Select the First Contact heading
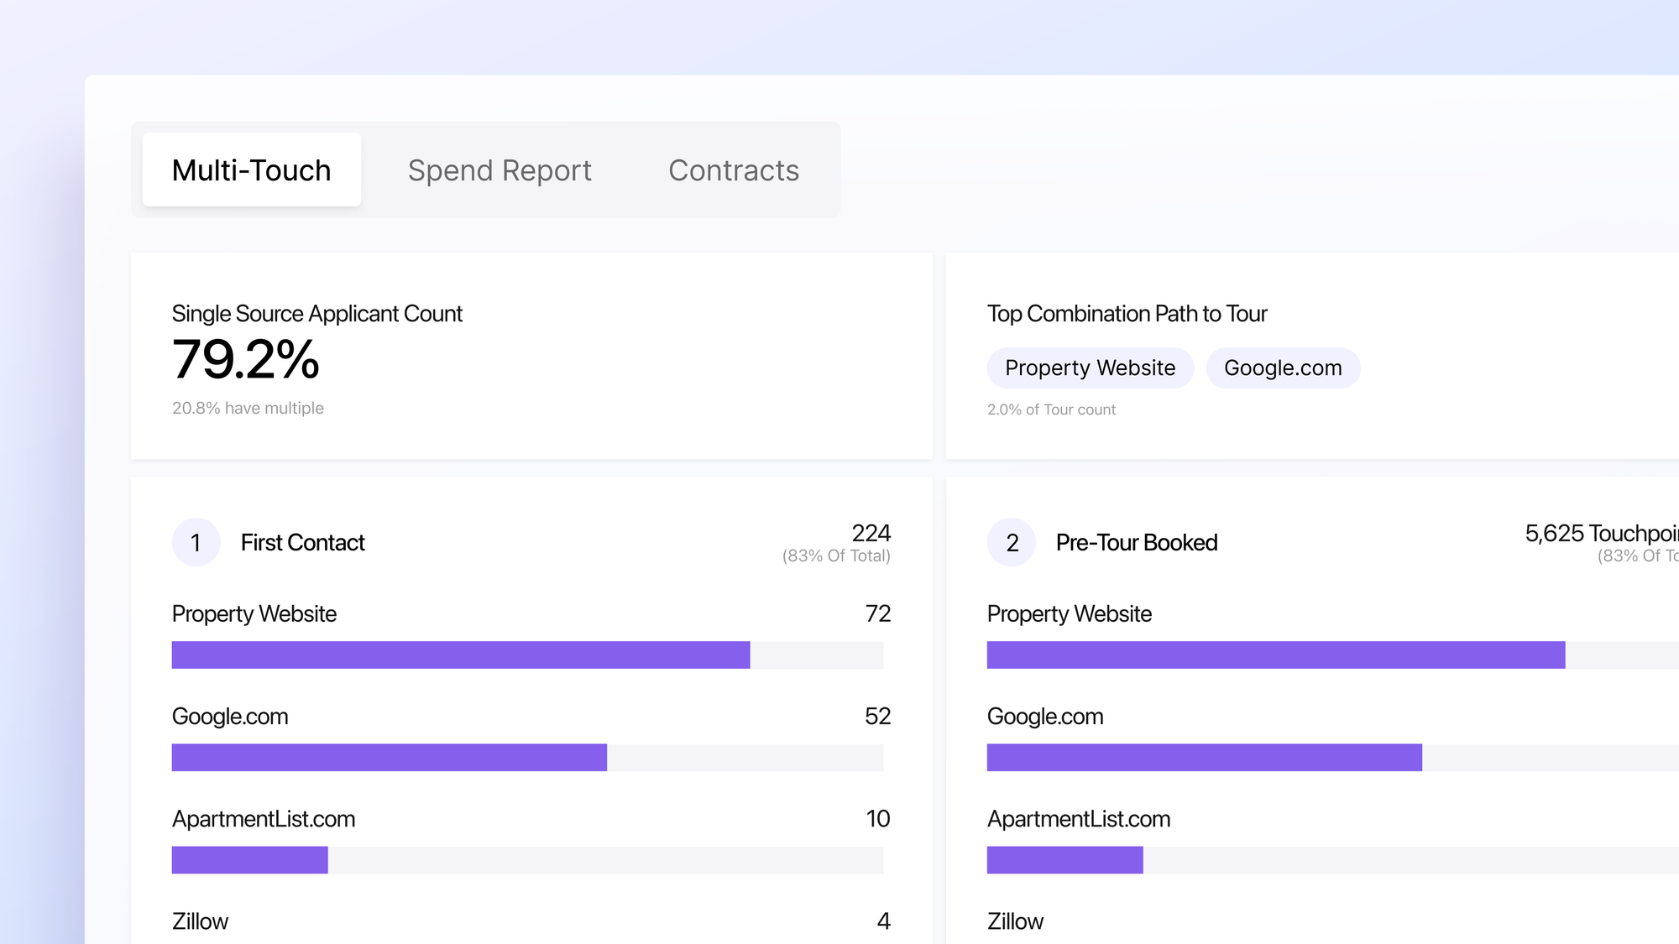 coord(302,543)
